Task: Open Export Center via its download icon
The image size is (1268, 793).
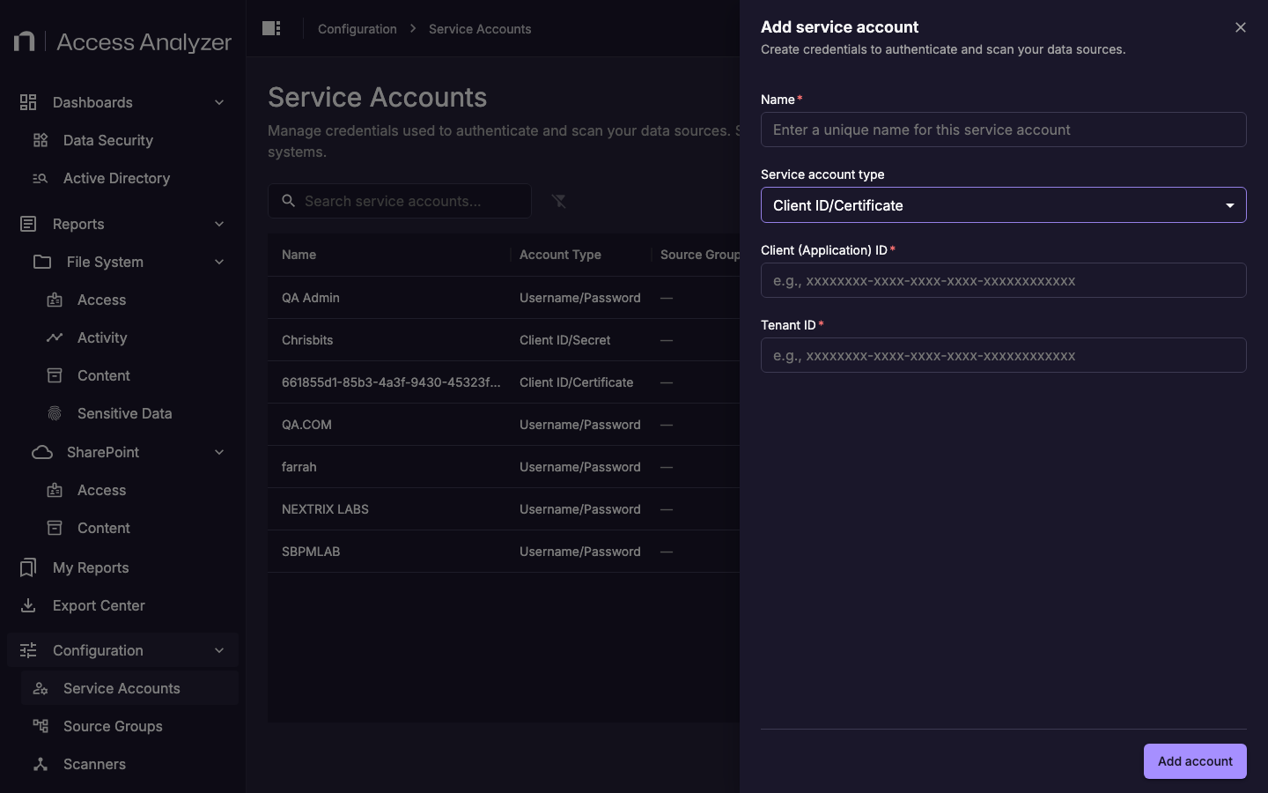Action: point(27,605)
